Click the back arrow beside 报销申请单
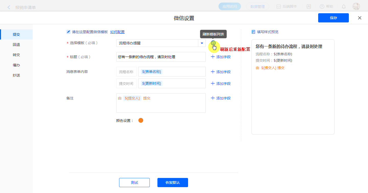368x193 pixels. (9, 7)
